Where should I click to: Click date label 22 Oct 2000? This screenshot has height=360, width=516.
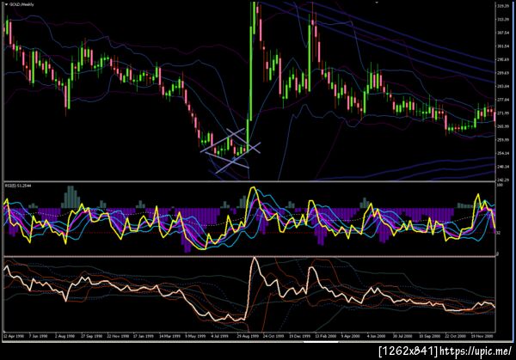click(x=455, y=336)
